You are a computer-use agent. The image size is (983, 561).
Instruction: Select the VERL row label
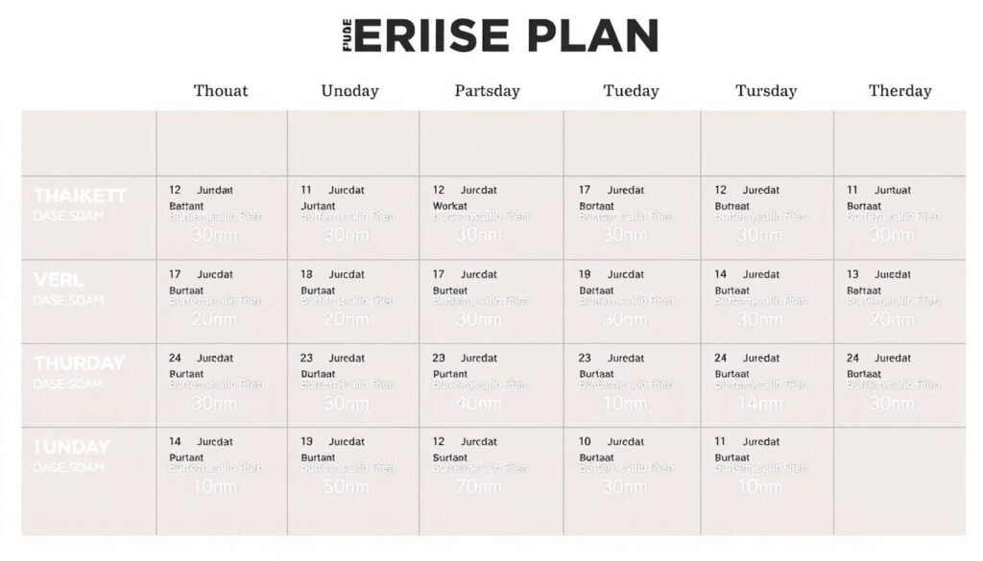click(x=59, y=280)
